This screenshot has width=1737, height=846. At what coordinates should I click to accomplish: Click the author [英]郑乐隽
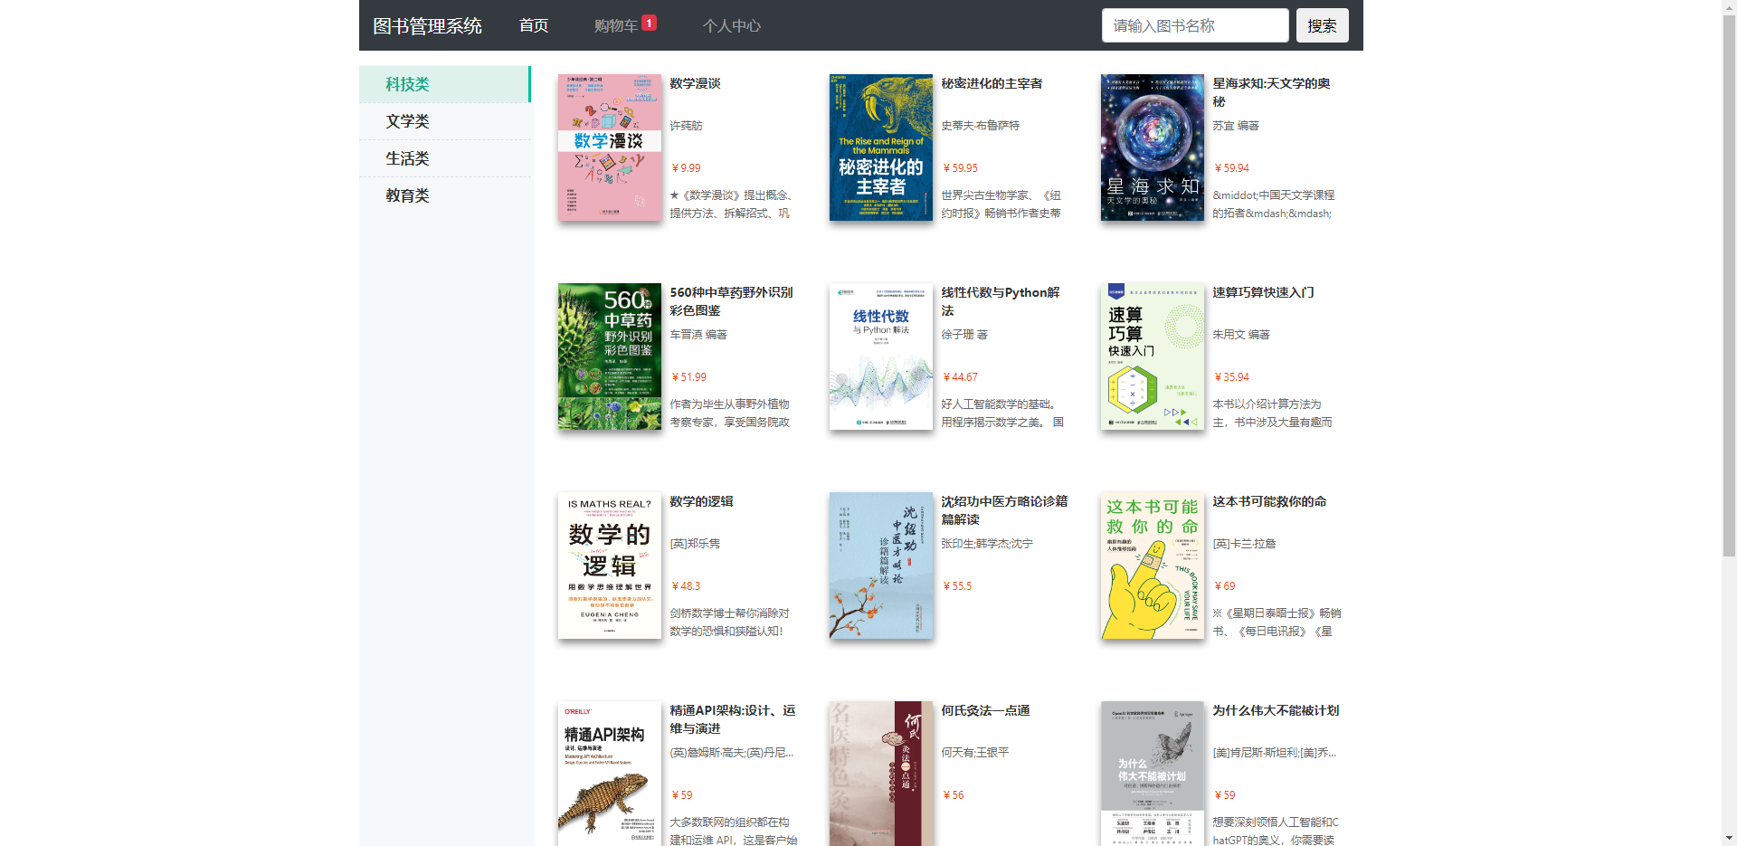695,544
